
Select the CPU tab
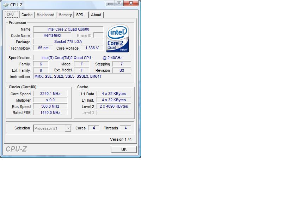12,14
